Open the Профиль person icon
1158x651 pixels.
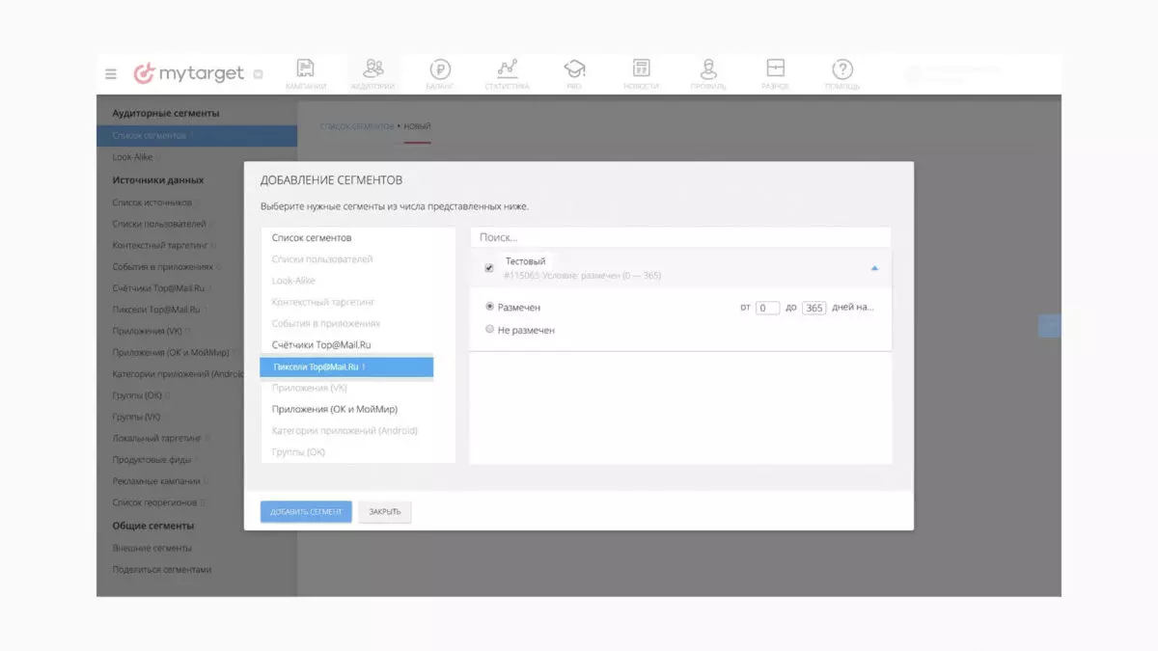point(708,68)
